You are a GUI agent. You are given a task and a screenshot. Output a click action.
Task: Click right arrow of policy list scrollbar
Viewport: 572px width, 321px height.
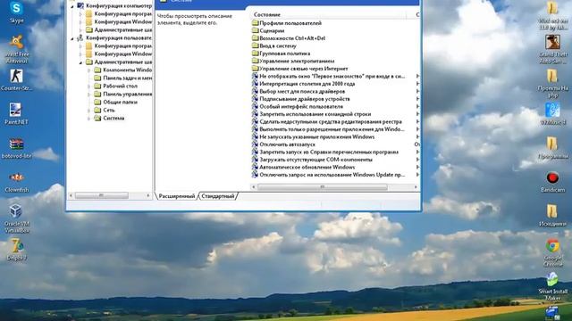(x=416, y=186)
